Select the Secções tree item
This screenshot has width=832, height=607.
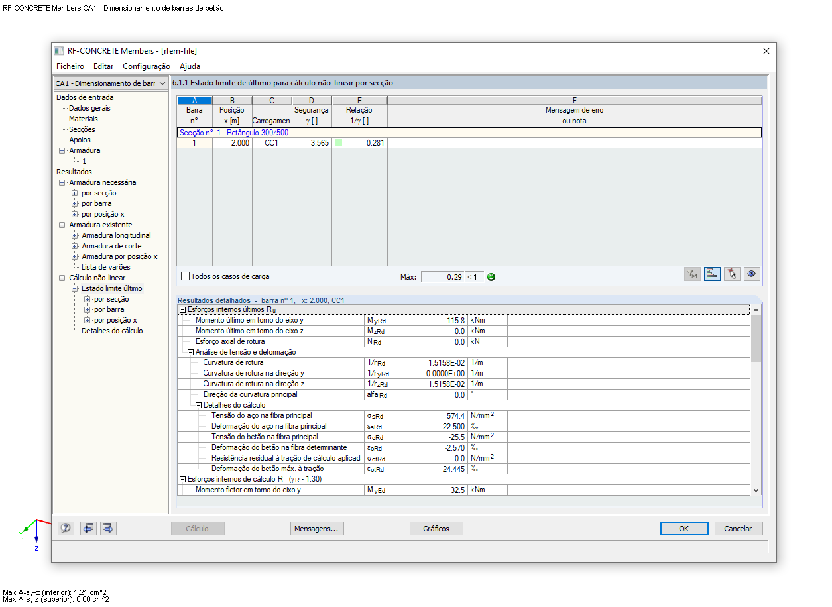pos(82,129)
